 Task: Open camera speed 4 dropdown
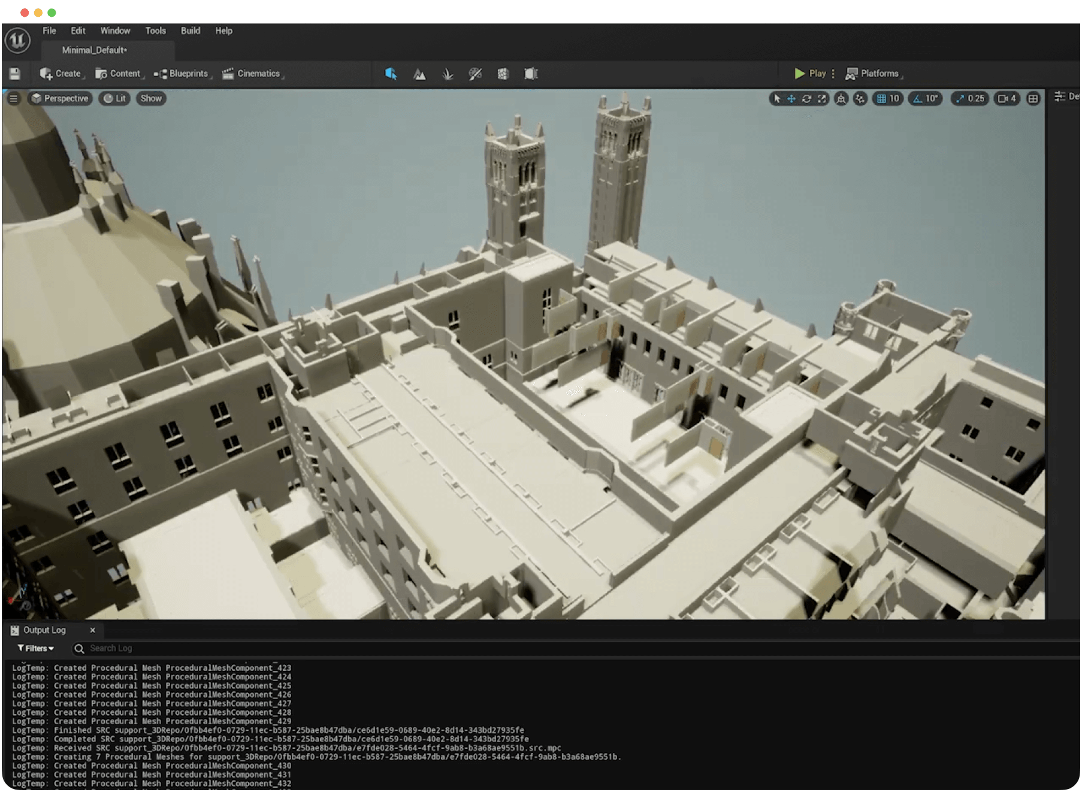(x=1007, y=98)
